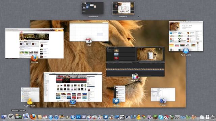Open the first document stack in Dock

pyautogui.click(x=202, y=117)
